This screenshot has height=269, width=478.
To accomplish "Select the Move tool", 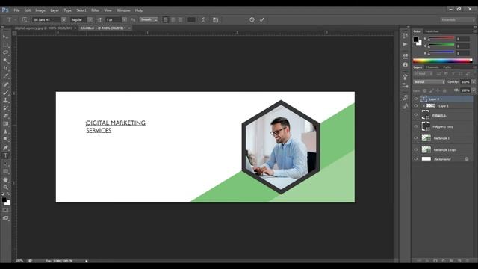I will [x=5, y=37].
